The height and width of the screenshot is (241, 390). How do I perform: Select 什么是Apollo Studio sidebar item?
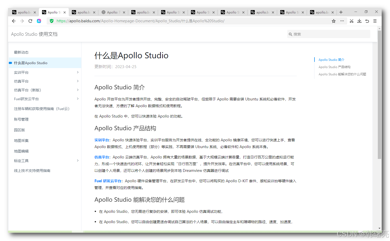(x=45, y=63)
